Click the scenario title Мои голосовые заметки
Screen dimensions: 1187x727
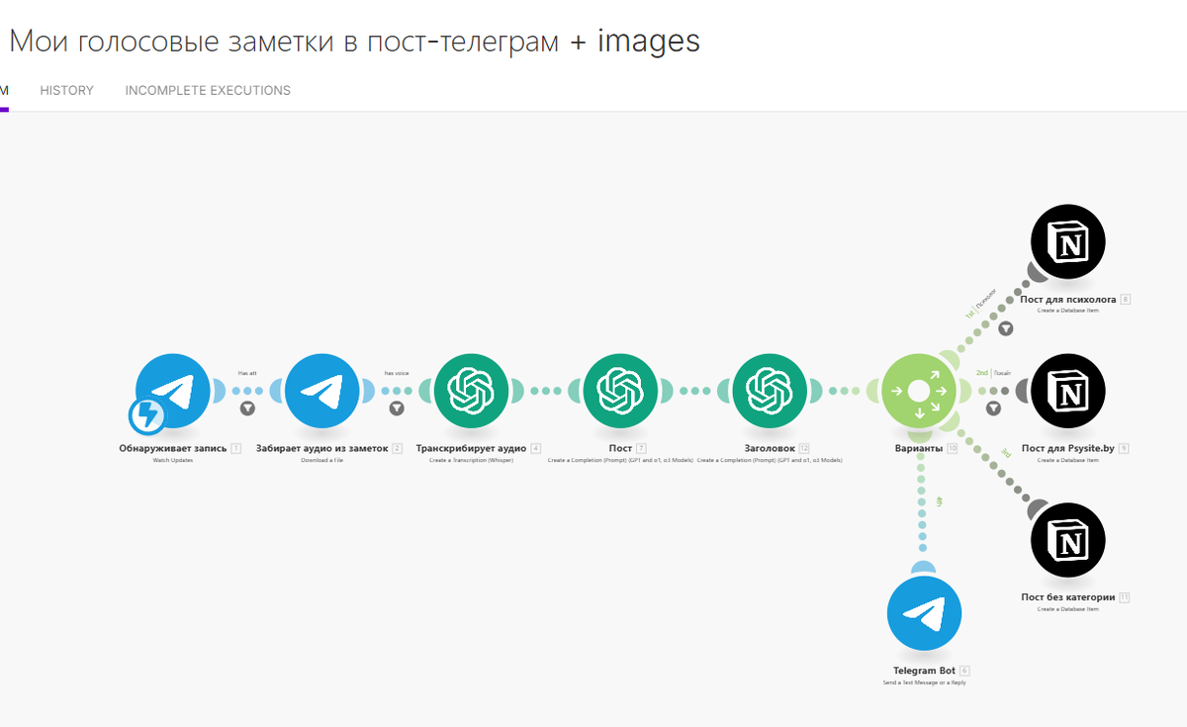tap(354, 42)
